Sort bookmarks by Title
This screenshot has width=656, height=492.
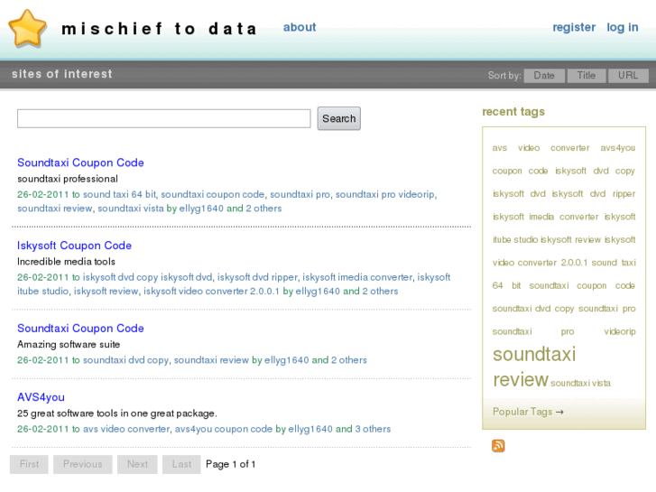pos(587,75)
